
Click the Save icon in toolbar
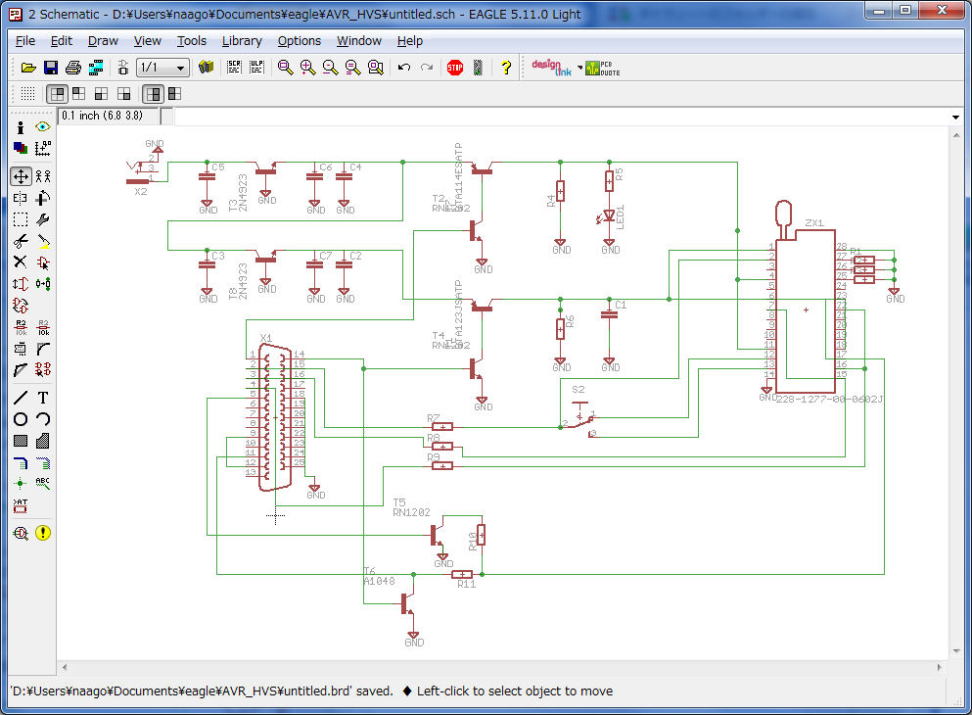[x=51, y=68]
